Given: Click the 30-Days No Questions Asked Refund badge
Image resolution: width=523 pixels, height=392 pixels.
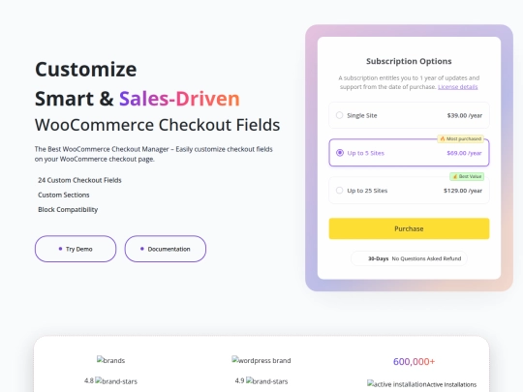Looking at the screenshot, I should (409, 258).
